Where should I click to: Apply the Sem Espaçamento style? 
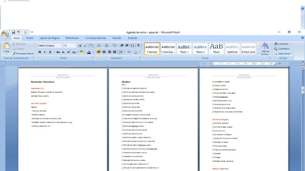pos(168,49)
